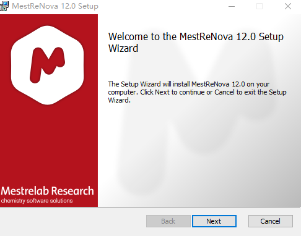
Task: Click the greyed-out Back button
Action: 168,221
